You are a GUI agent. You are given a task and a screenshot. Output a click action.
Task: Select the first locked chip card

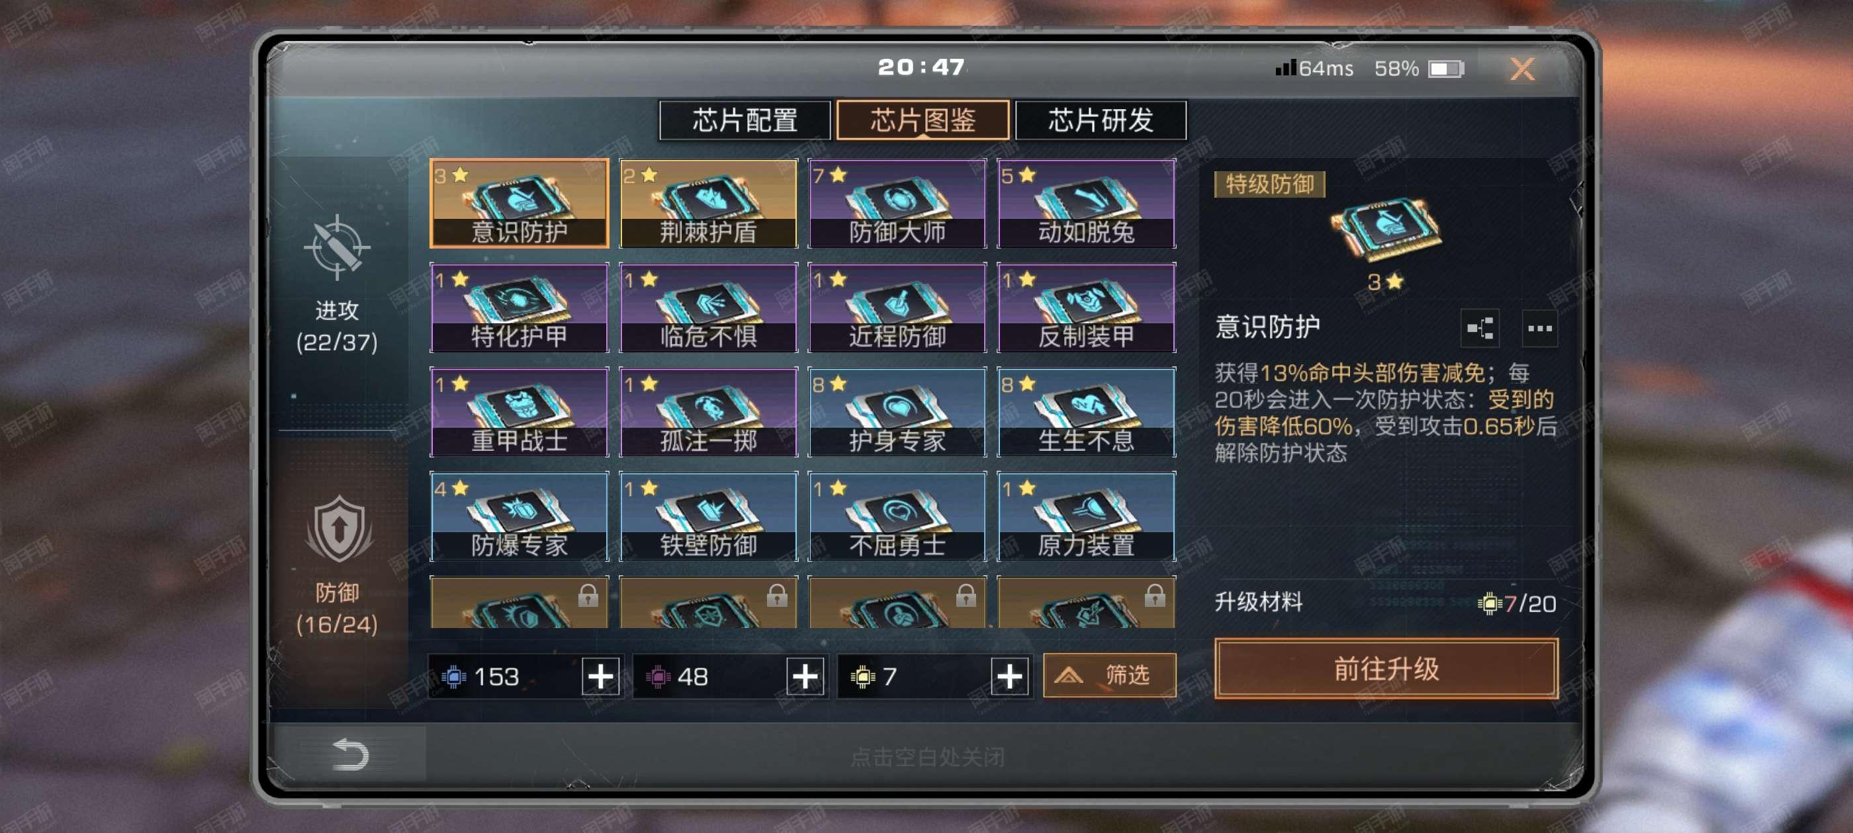pyautogui.click(x=520, y=602)
